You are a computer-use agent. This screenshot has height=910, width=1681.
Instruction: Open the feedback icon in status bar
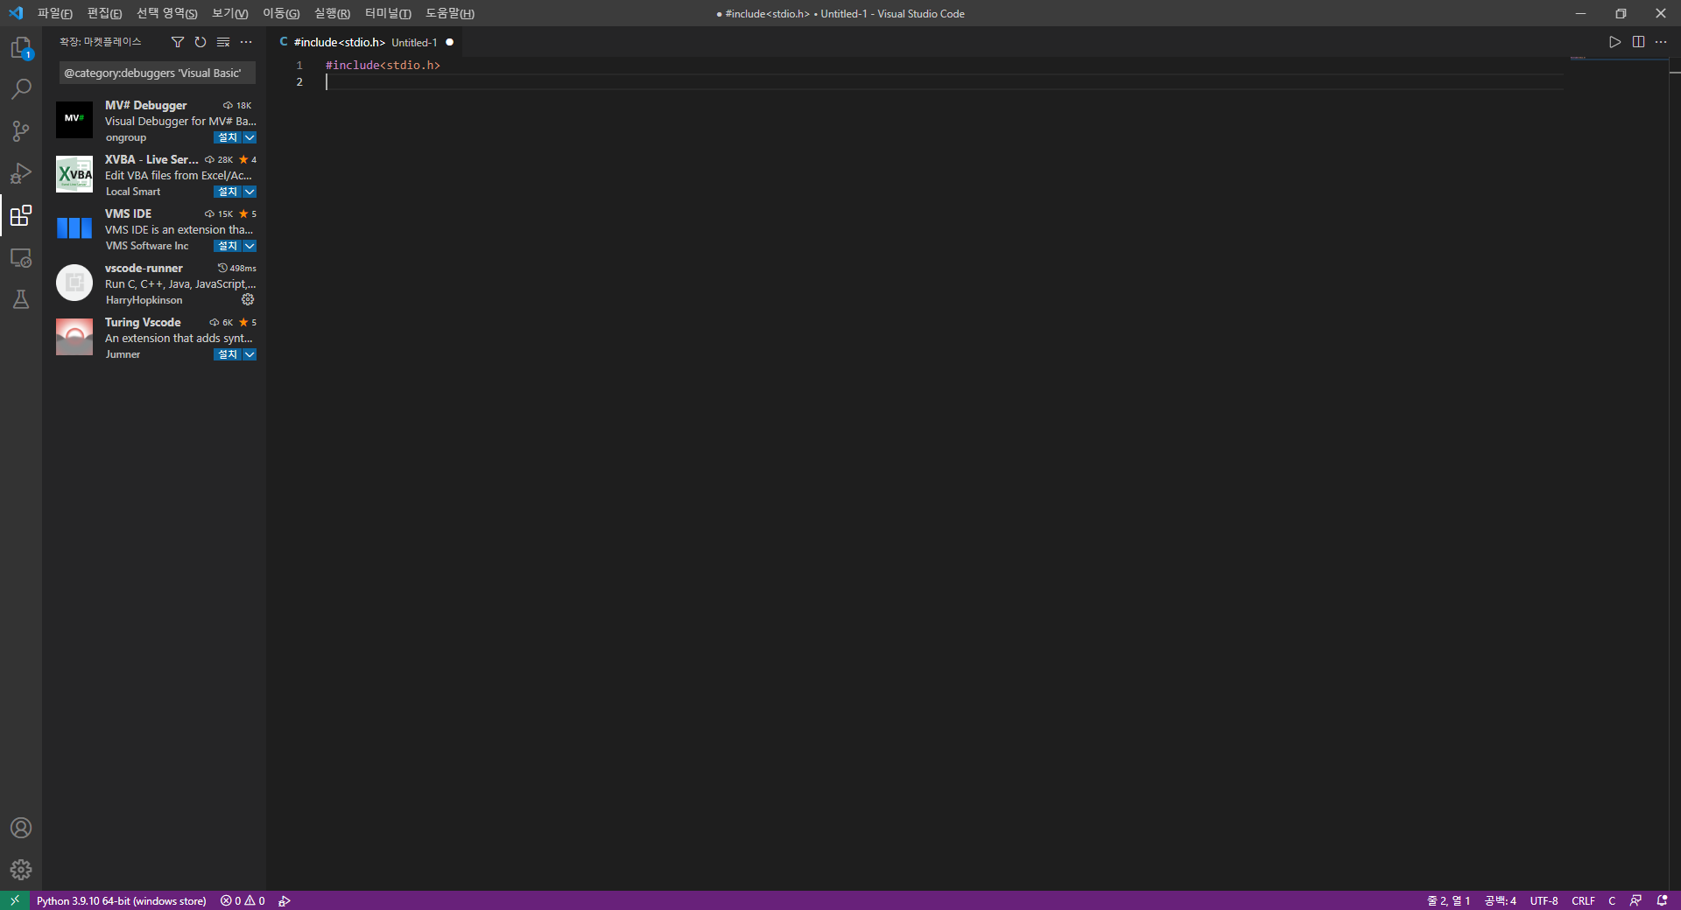click(1635, 900)
